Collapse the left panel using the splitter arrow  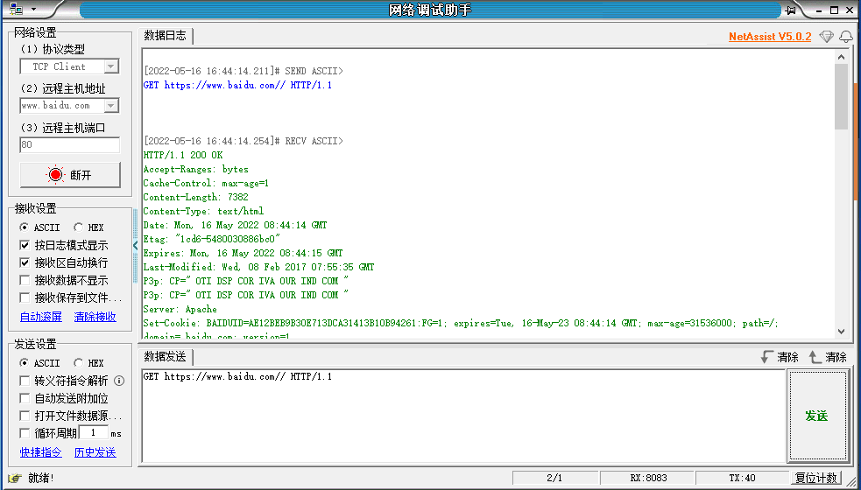135,246
